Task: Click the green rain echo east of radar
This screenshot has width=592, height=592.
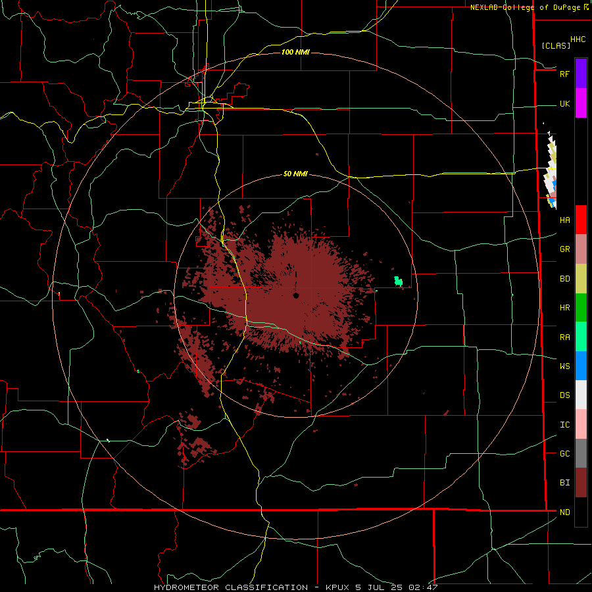Action: pyautogui.click(x=398, y=282)
